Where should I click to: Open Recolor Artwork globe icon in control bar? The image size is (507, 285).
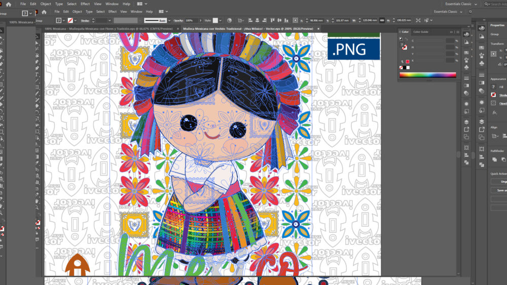[x=229, y=20]
